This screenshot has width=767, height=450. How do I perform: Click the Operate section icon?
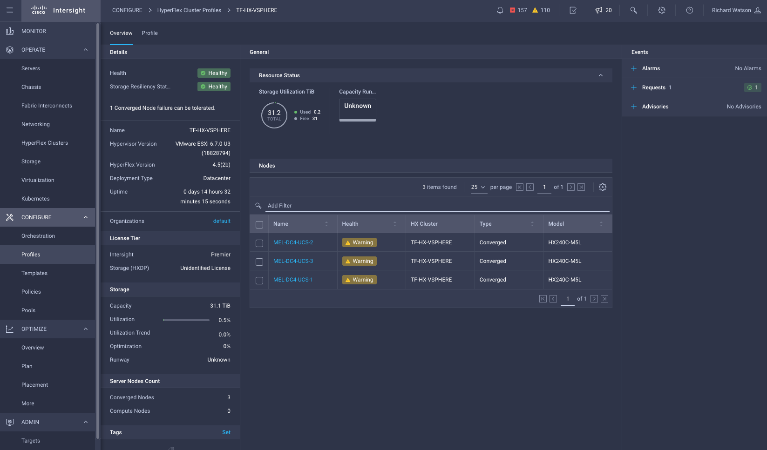click(x=10, y=50)
